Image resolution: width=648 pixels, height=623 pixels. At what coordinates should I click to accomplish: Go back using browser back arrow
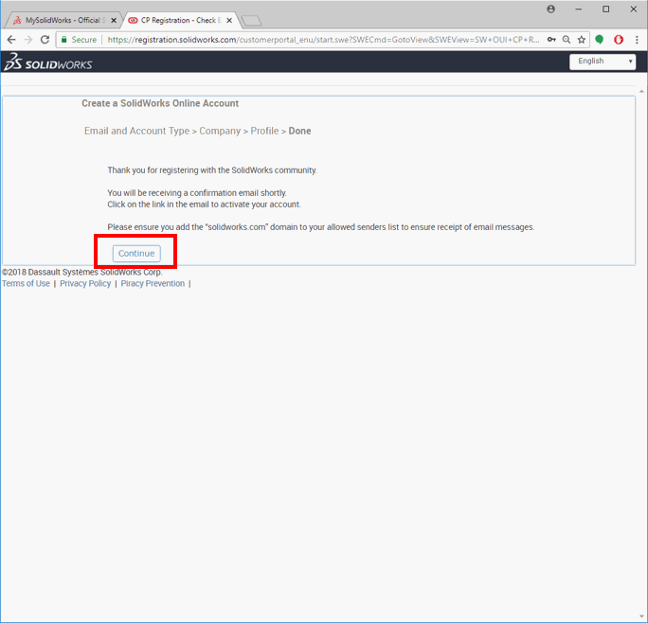pos(11,40)
